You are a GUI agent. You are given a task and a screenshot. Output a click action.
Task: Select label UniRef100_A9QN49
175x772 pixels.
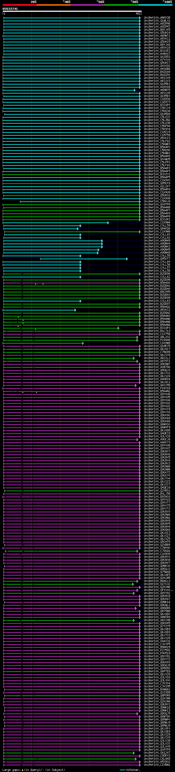[x=157, y=241]
